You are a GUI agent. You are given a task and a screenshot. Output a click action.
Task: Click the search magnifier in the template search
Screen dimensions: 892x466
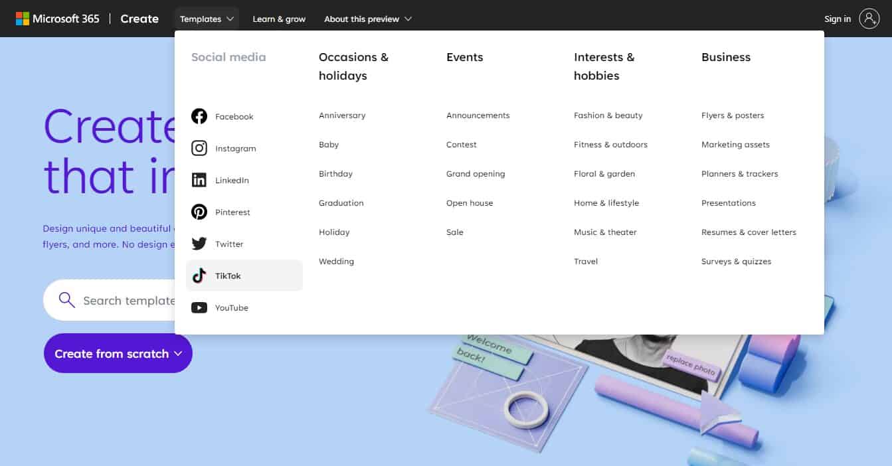coord(66,300)
